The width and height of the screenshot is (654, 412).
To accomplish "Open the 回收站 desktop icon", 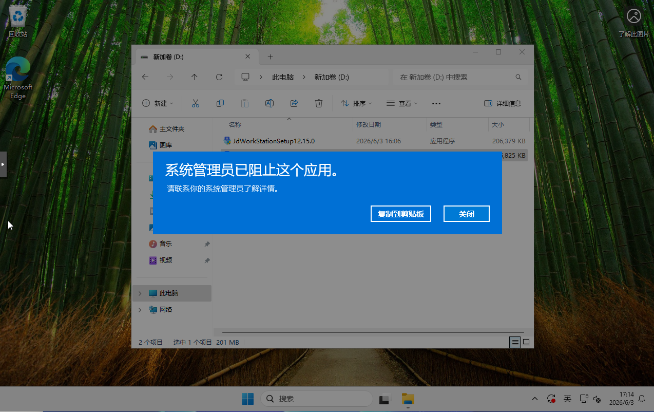I will coord(18,22).
